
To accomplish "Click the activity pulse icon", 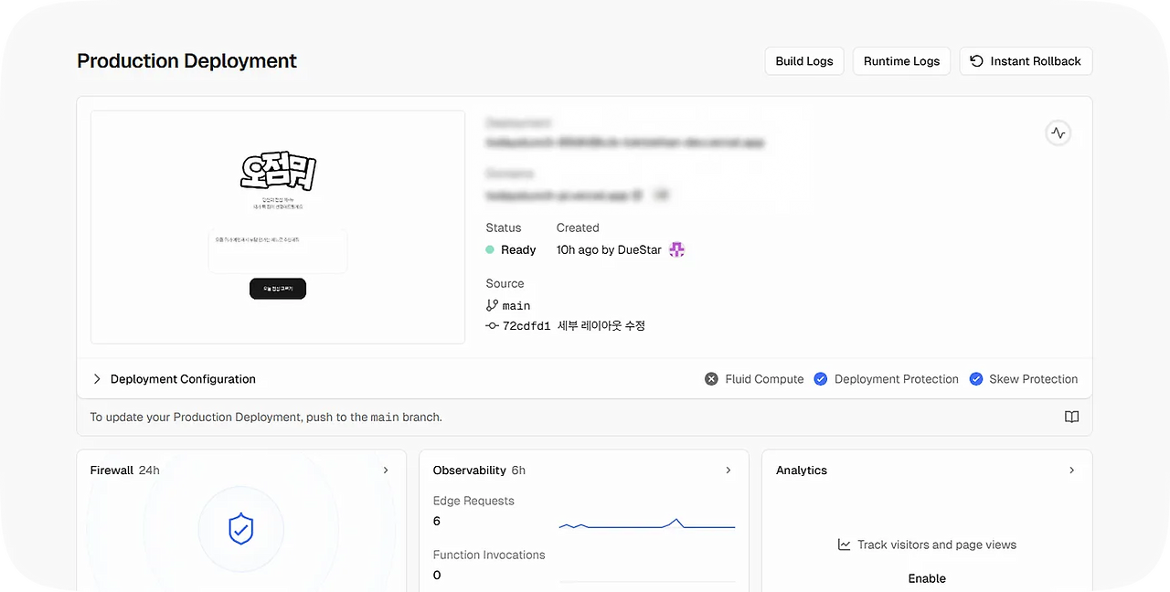I will [x=1058, y=133].
